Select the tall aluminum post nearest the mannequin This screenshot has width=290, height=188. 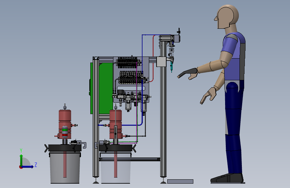[163, 109]
